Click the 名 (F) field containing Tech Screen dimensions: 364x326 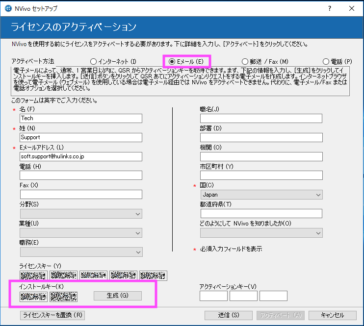81,118
